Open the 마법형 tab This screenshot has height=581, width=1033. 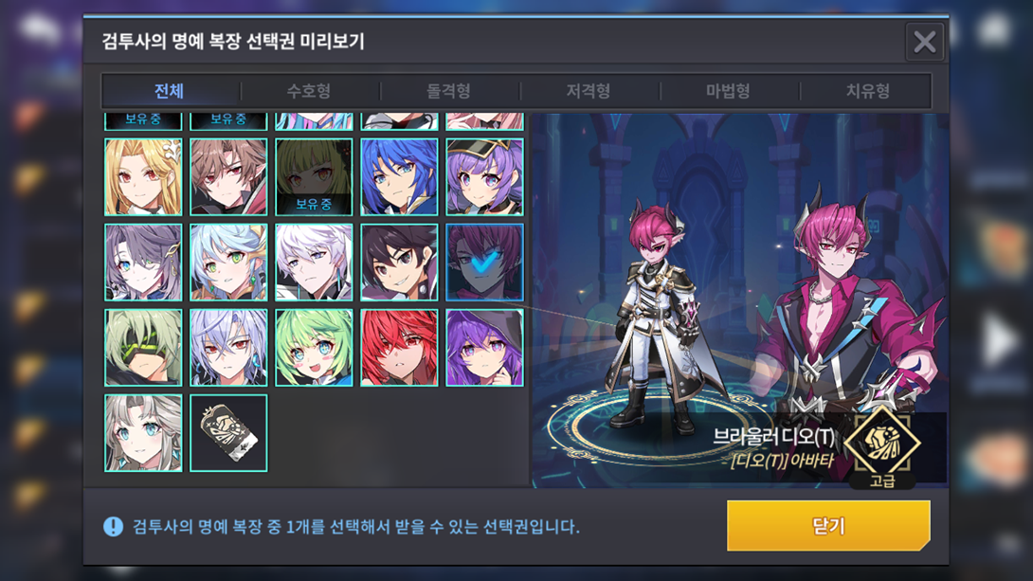728,91
